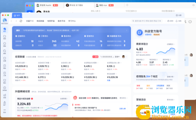196x120 pixels.
Task: Switch to 罗永浩 tab in back window
Action: 79,5
